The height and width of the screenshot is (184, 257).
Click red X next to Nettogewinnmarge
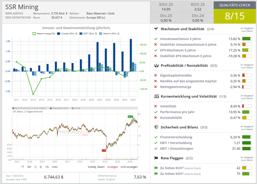[155, 87]
